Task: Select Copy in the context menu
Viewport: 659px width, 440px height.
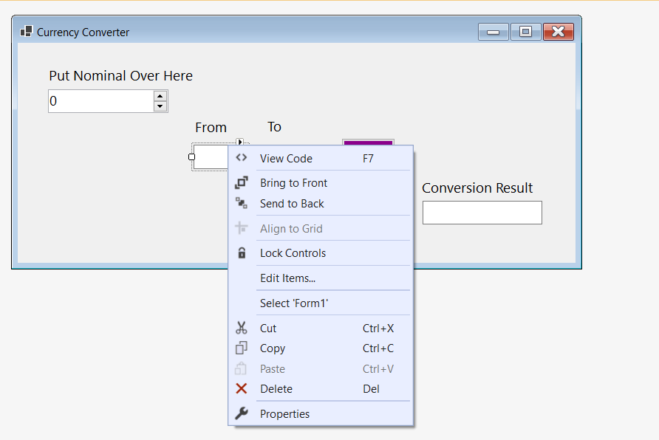Action: click(x=321, y=348)
